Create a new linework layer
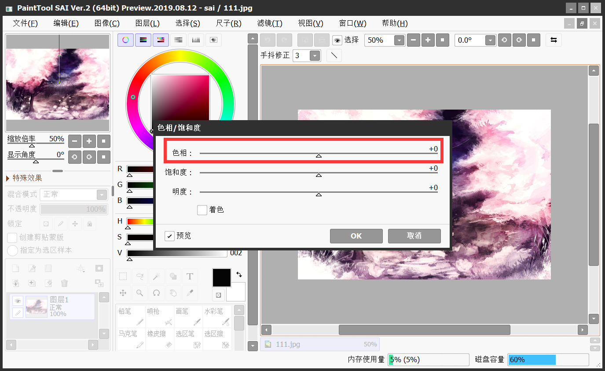The width and height of the screenshot is (605, 371). click(32, 268)
